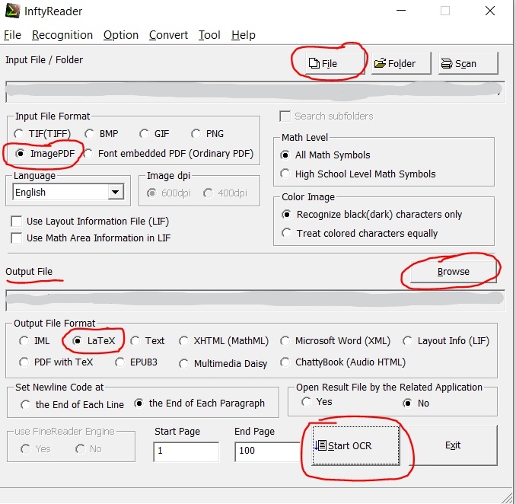The height and width of the screenshot is (504, 516).
Task: Select IML output format
Action: (34, 341)
